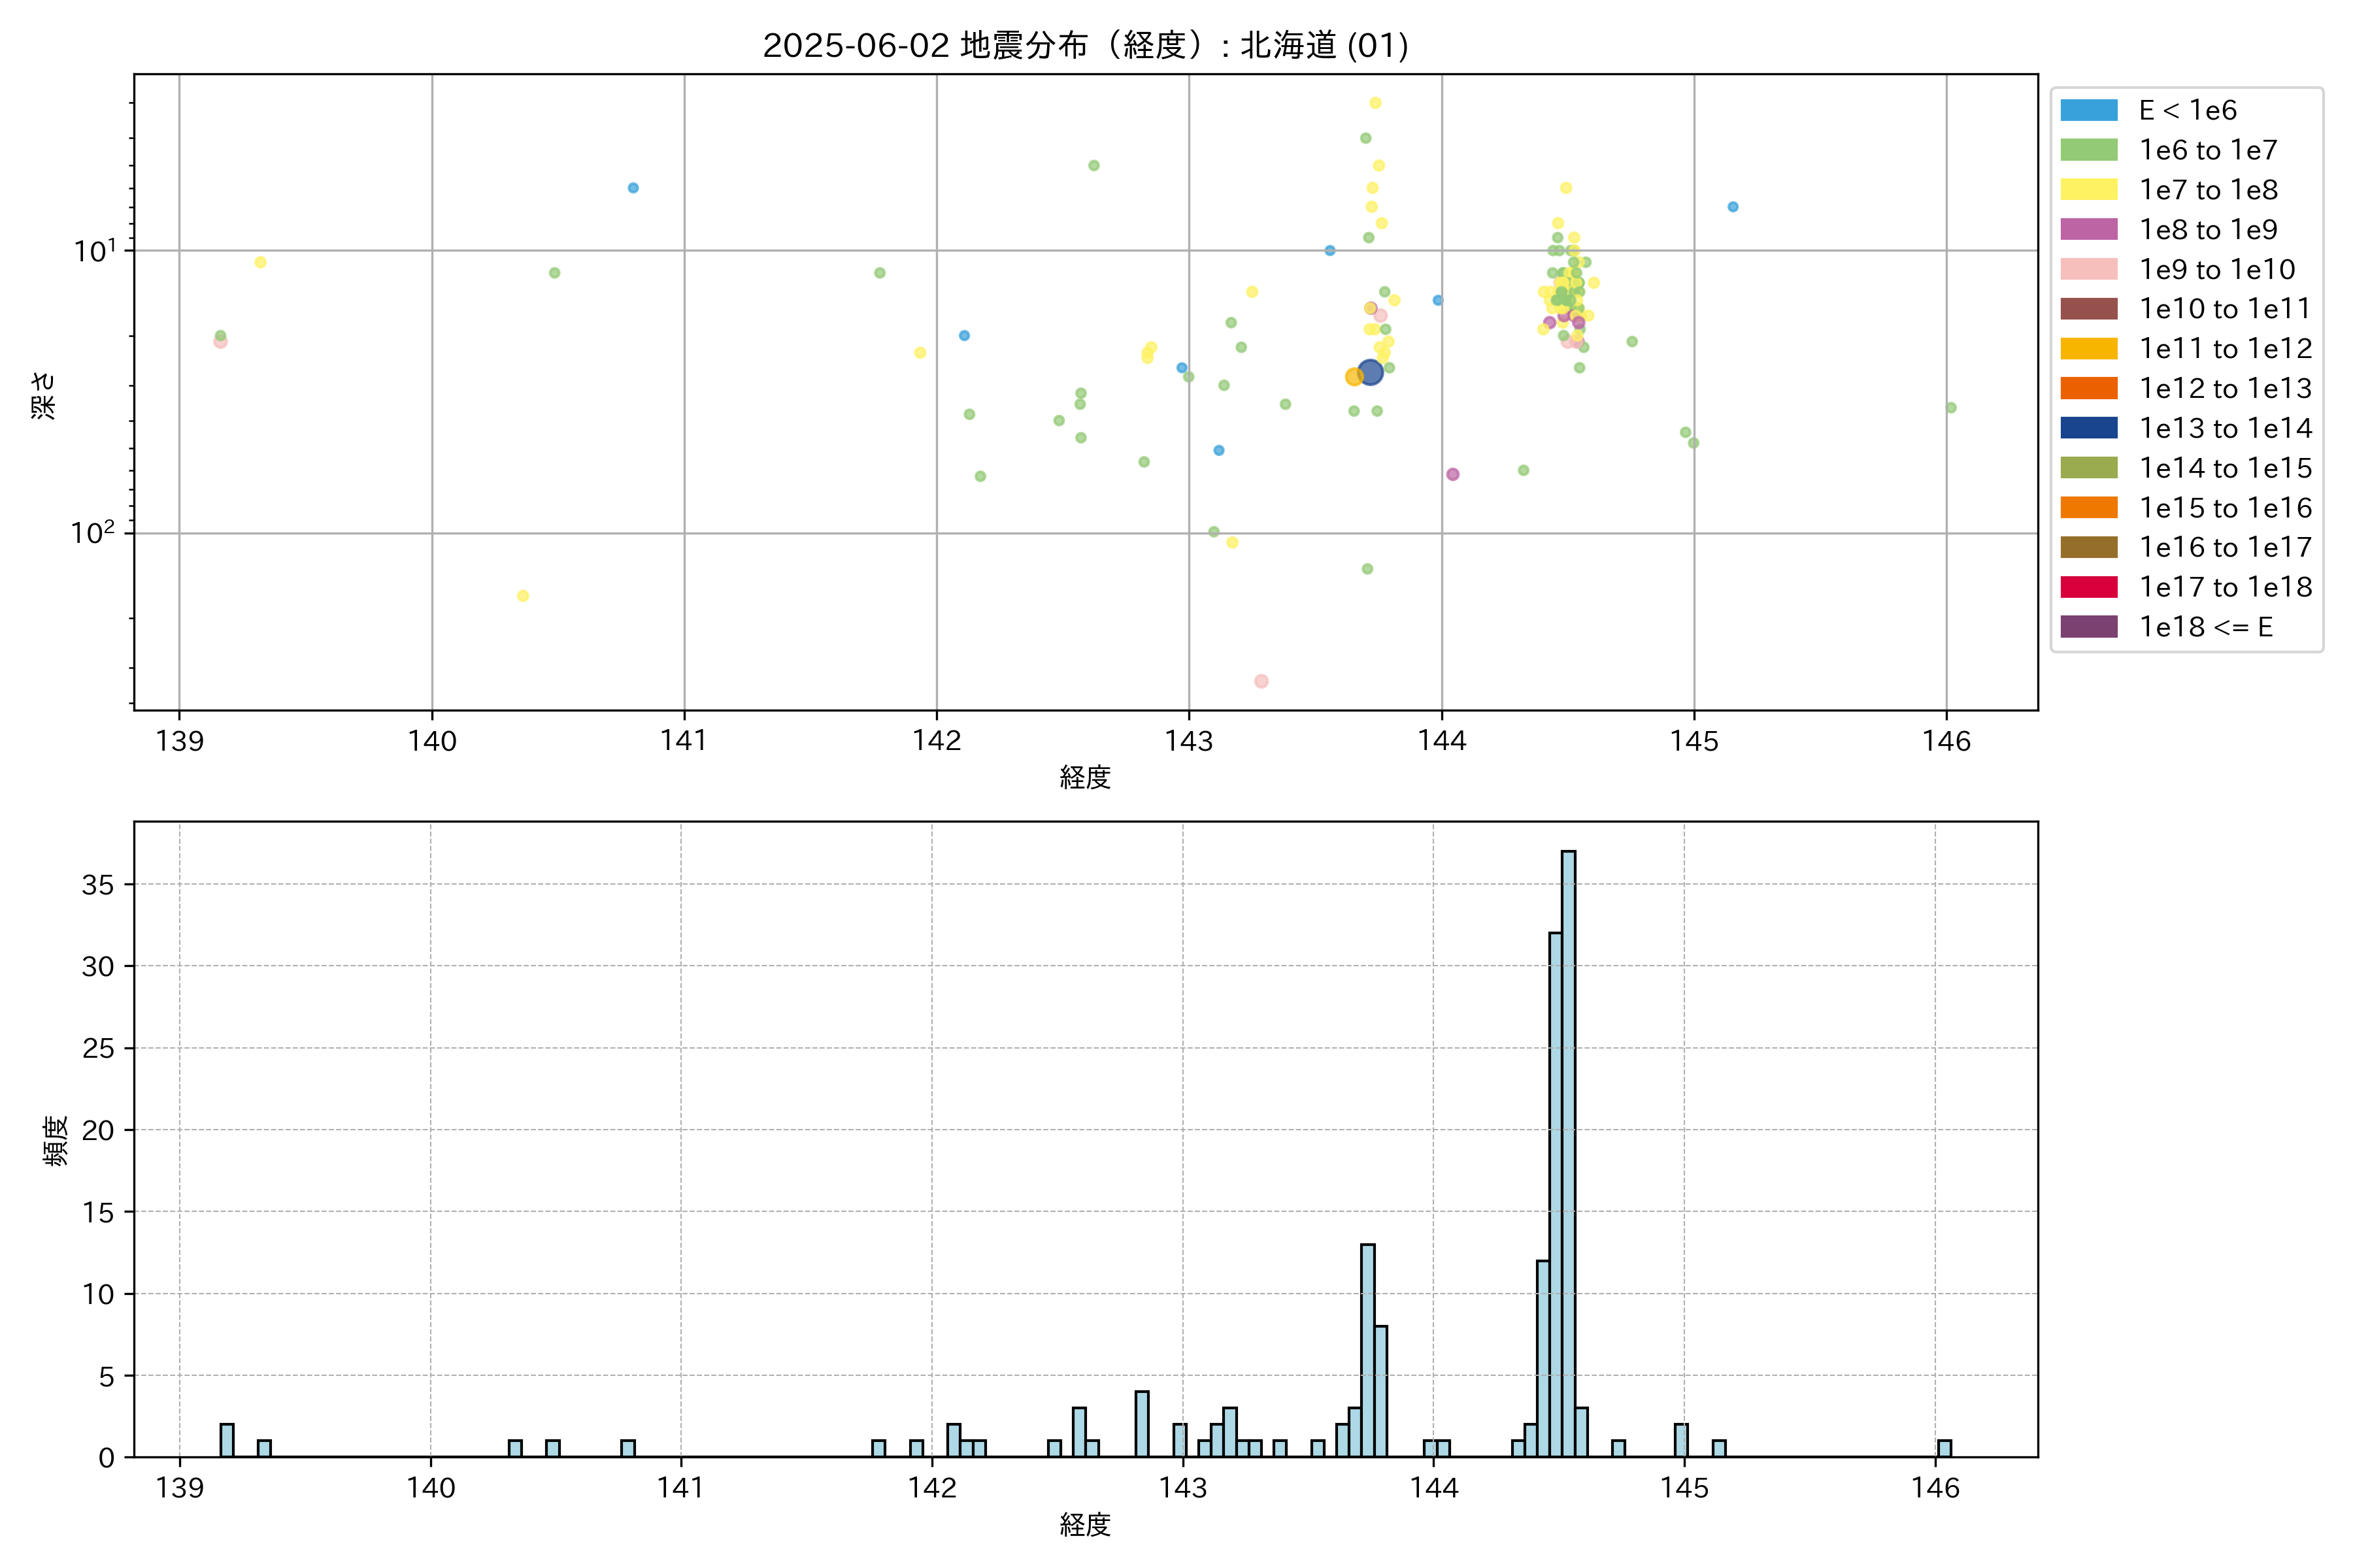Click the large navy earthquake marker in the scatter plot
Image resolution: width=2353 pixels, height=1568 pixels.
(1371, 373)
